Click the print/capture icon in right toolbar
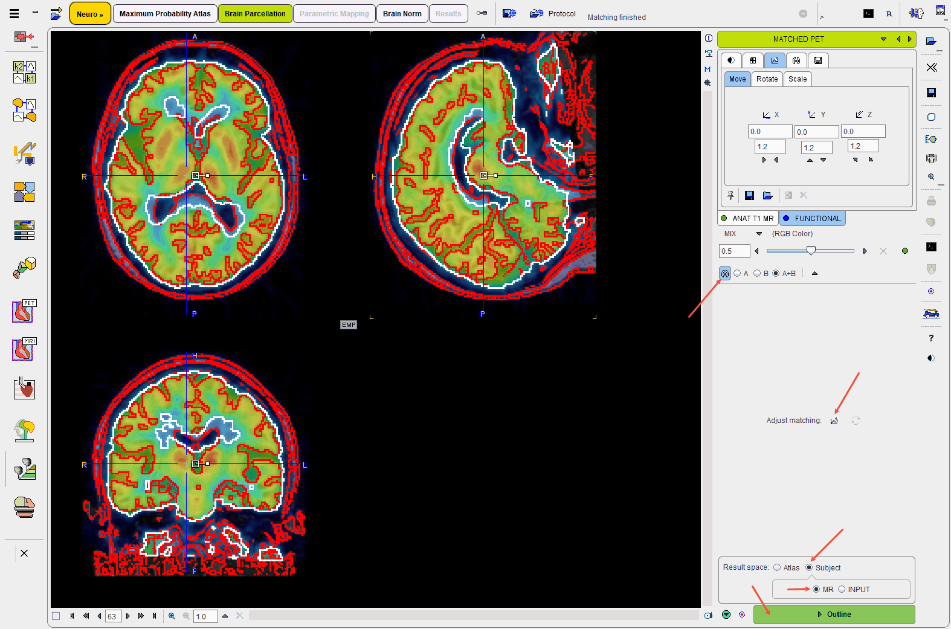 [x=931, y=158]
